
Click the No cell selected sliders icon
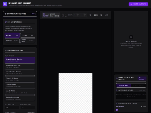click(131, 37)
